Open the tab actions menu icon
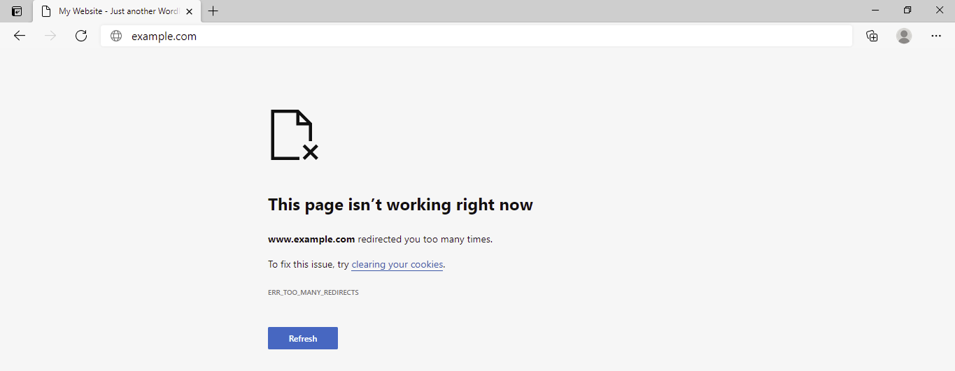 [17, 11]
